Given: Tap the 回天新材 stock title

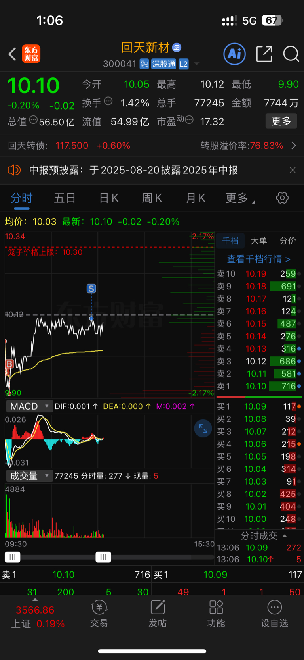Looking at the screenshot, I should [x=145, y=48].
